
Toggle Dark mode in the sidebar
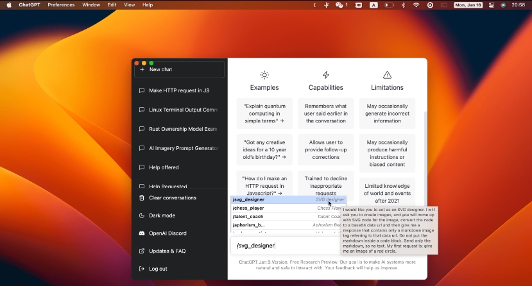tap(162, 215)
